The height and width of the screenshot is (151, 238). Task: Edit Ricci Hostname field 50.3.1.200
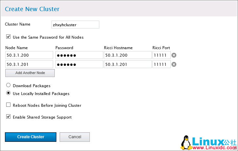tap(128, 55)
